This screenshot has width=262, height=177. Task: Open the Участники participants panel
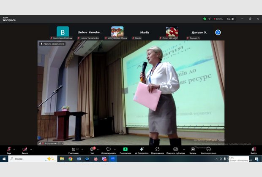74,150
